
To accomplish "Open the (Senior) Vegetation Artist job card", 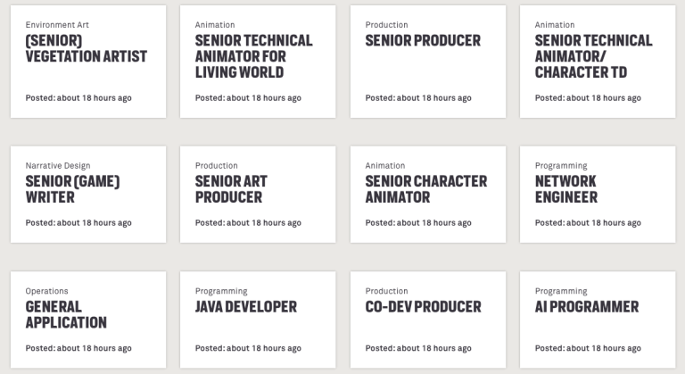I will pos(88,62).
